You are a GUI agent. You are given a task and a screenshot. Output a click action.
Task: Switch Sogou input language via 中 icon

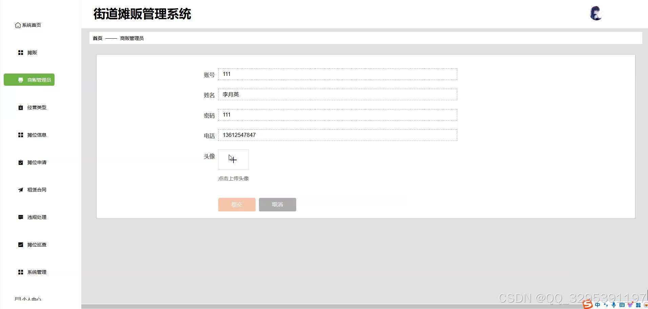(x=597, y=305)
